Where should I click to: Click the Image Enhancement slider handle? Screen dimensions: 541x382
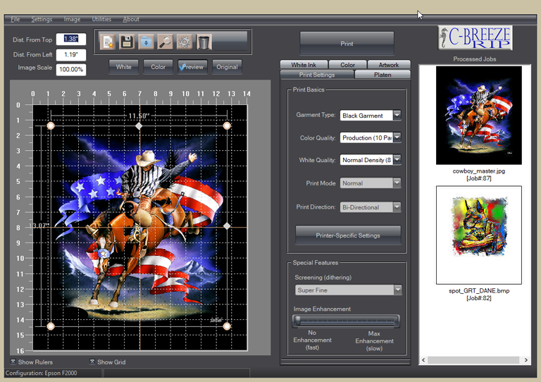(297, 321)
